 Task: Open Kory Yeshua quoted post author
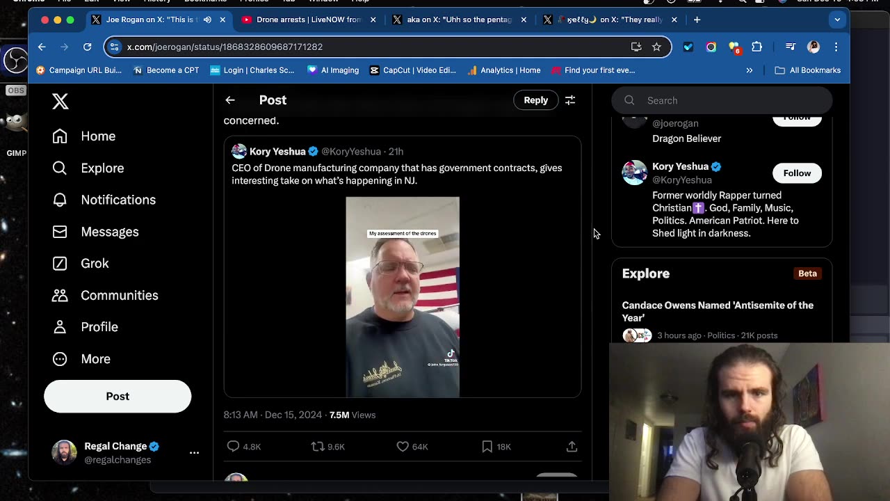click(x=277, y=151)
